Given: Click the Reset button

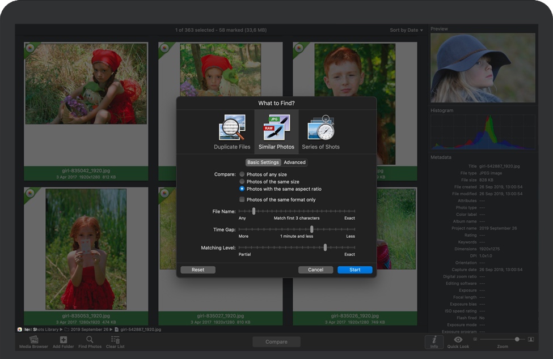Looking at the screenshot, I should click(x=197, y=270).
